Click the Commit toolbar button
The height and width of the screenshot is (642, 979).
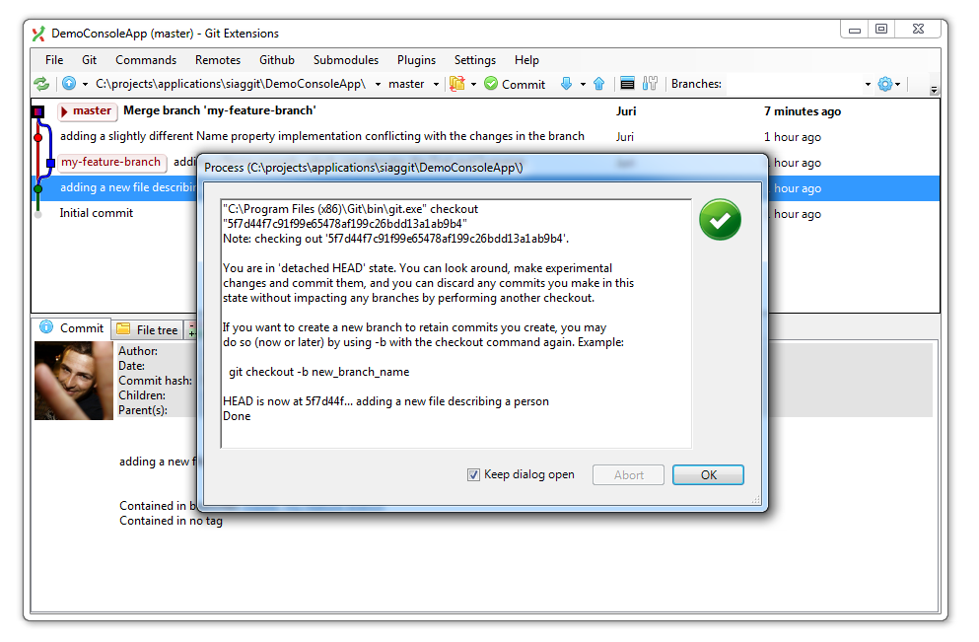click(x=515, y=84)
